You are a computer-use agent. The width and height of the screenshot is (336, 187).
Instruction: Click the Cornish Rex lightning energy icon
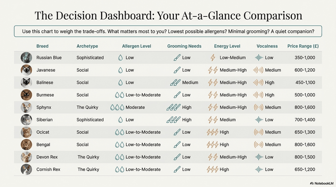pos(212,169)
